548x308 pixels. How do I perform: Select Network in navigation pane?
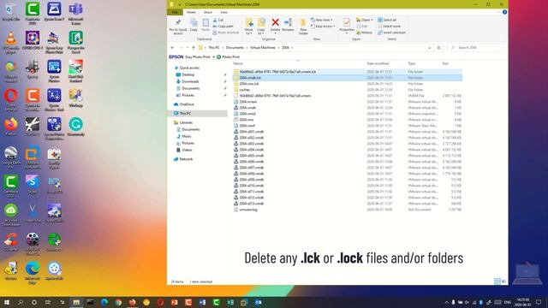(x=186, y=159)
